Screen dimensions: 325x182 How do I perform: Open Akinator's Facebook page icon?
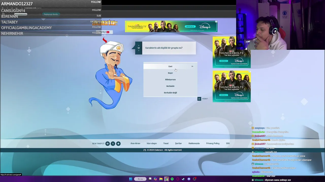(x=107, y=144)
